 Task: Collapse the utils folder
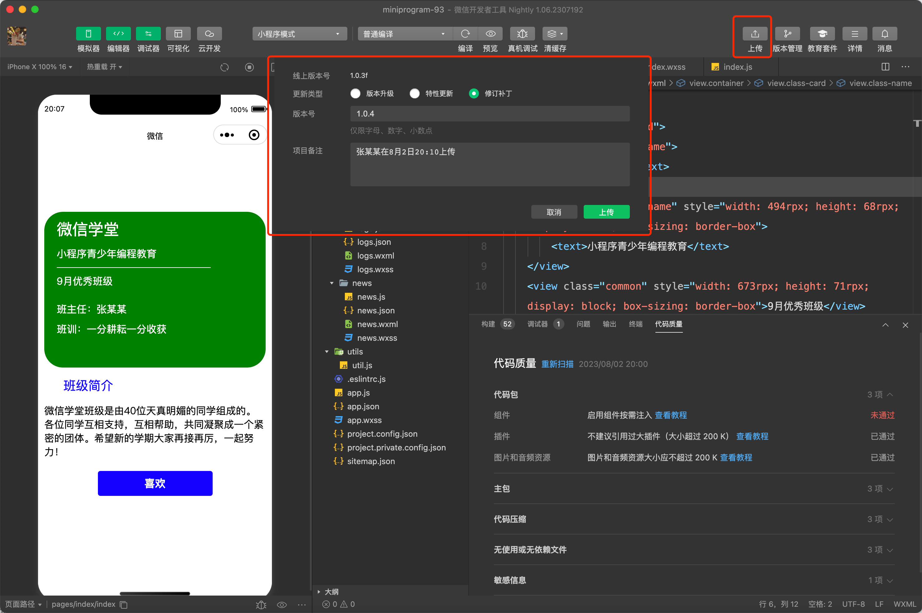[327, 351]
